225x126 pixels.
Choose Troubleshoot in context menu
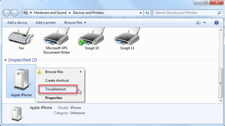60,89
